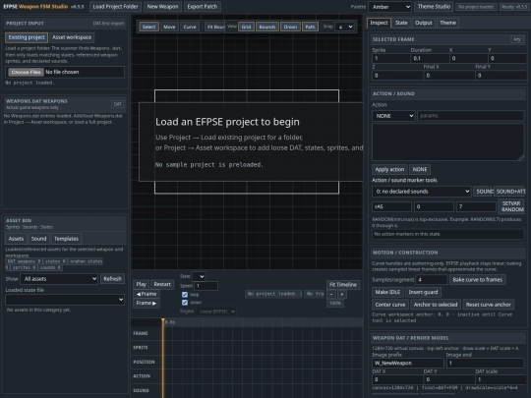Switch to the Output tab

pos(423,23)
